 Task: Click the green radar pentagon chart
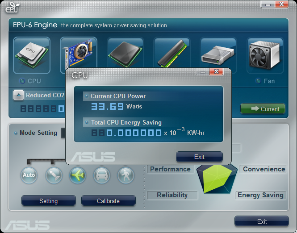tap(217, 179)
